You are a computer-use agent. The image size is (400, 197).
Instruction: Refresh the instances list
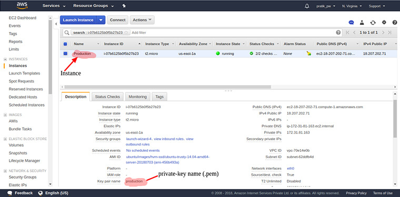coord(373,23)
